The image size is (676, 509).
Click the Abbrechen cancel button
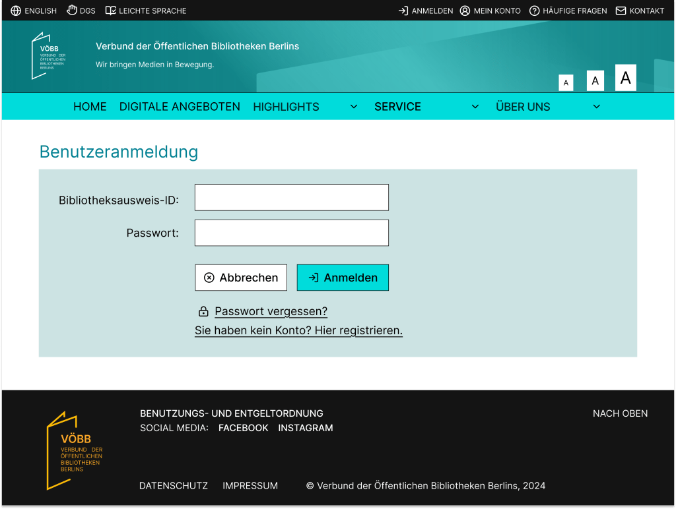point(241,278)
